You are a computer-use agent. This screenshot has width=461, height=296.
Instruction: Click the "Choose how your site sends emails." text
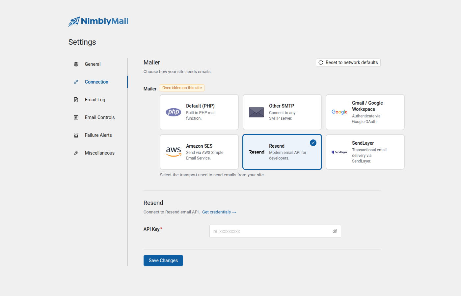(177, 72)
